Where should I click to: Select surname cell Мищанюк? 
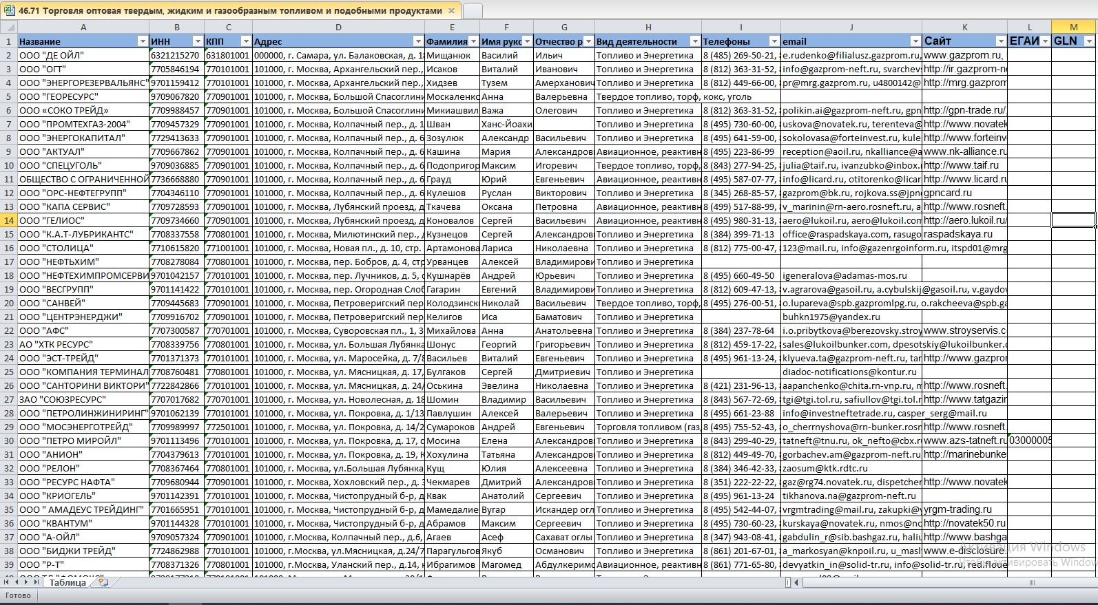[452, 55]
